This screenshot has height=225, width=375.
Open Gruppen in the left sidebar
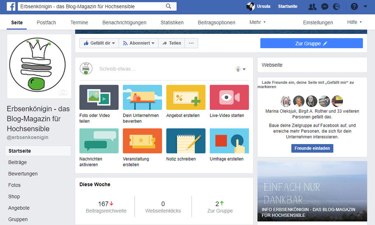coord(18,219)
